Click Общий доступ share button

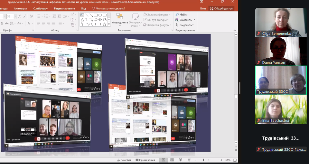tap(221, 8)
